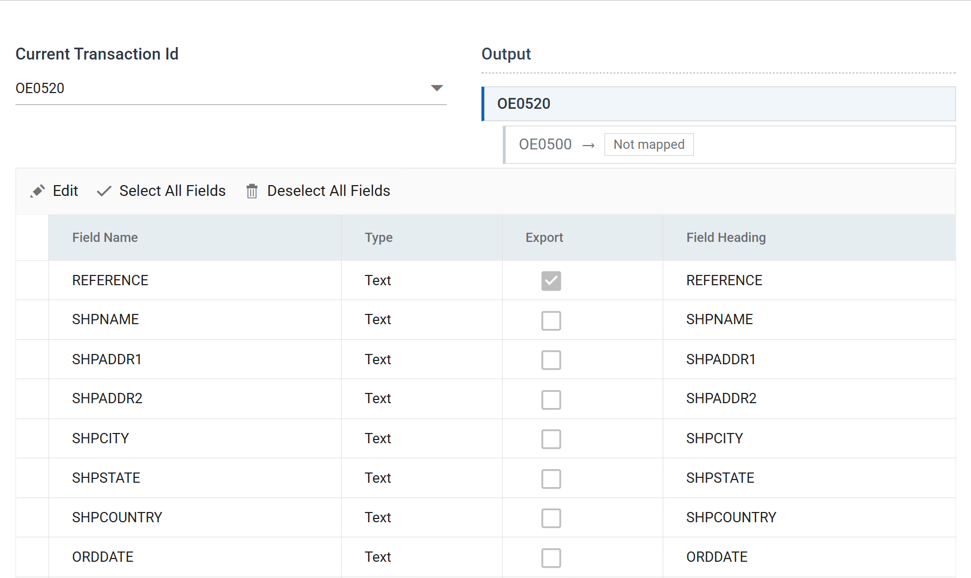Tick Export checkbox for SHPADDR2
The image size is (971, 578).
(x=551, y=399)
